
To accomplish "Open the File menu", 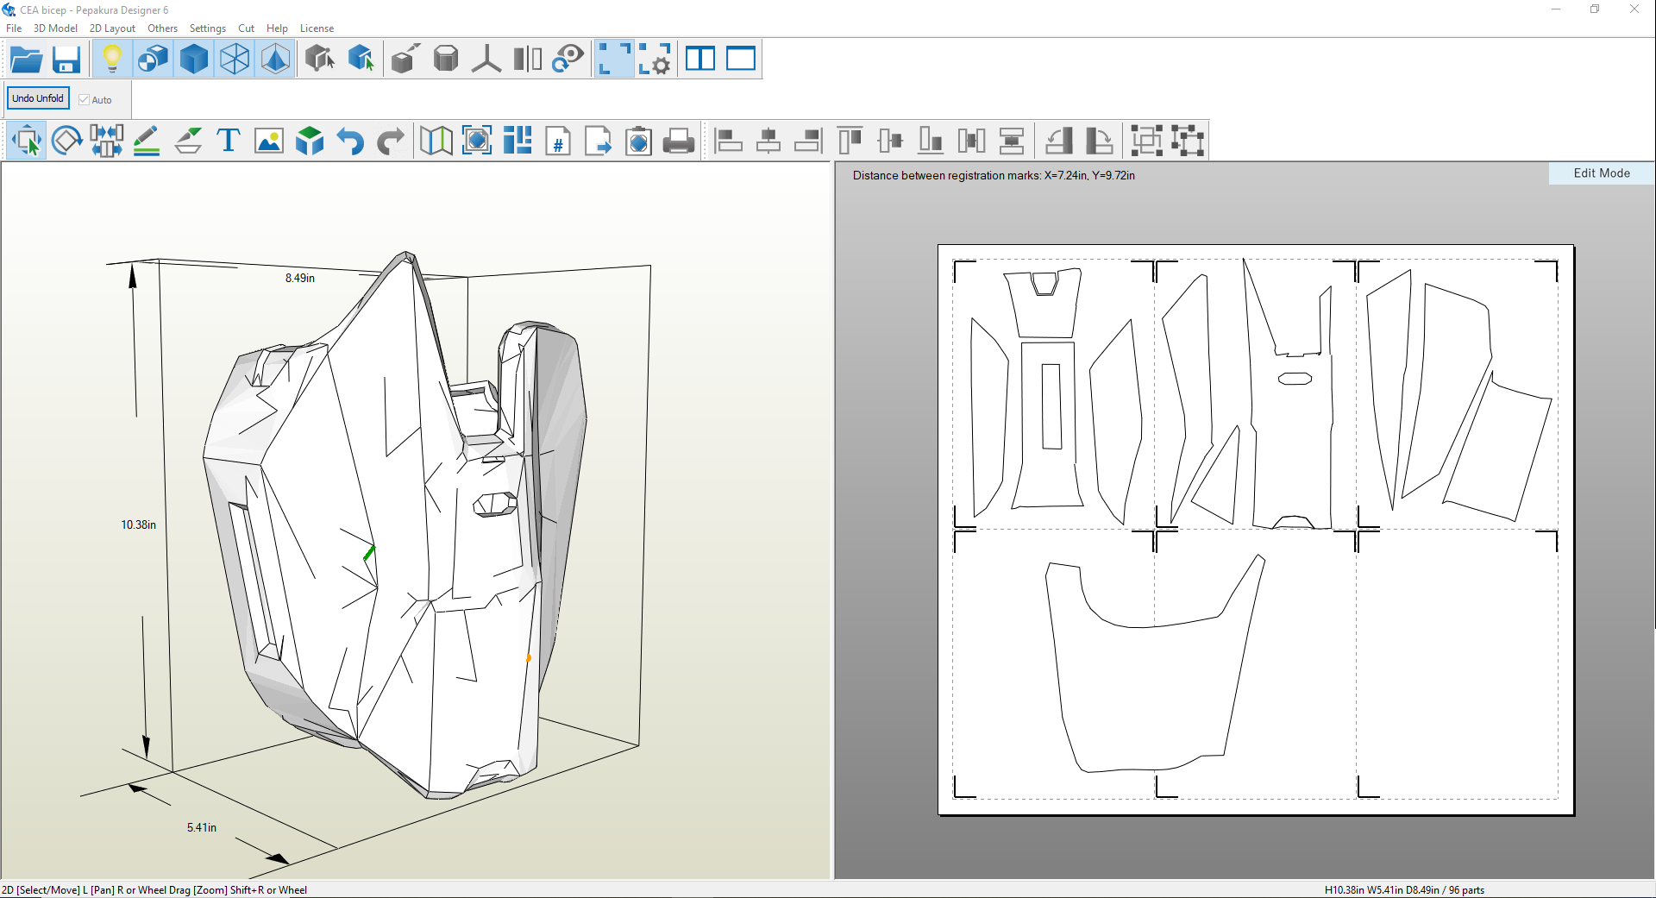I will click(x=14, y=28).
